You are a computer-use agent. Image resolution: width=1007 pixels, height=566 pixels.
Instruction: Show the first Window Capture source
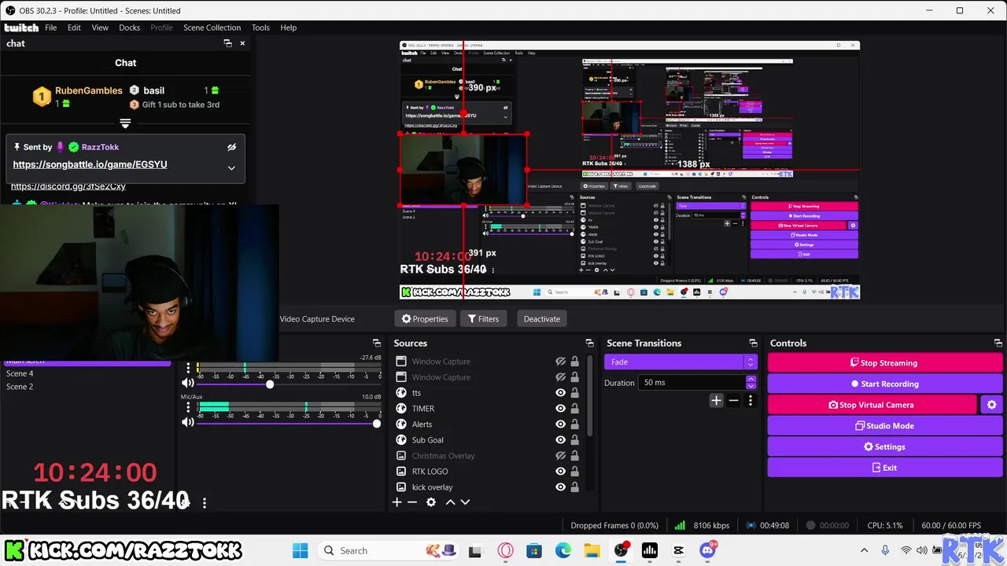point(560,362)
